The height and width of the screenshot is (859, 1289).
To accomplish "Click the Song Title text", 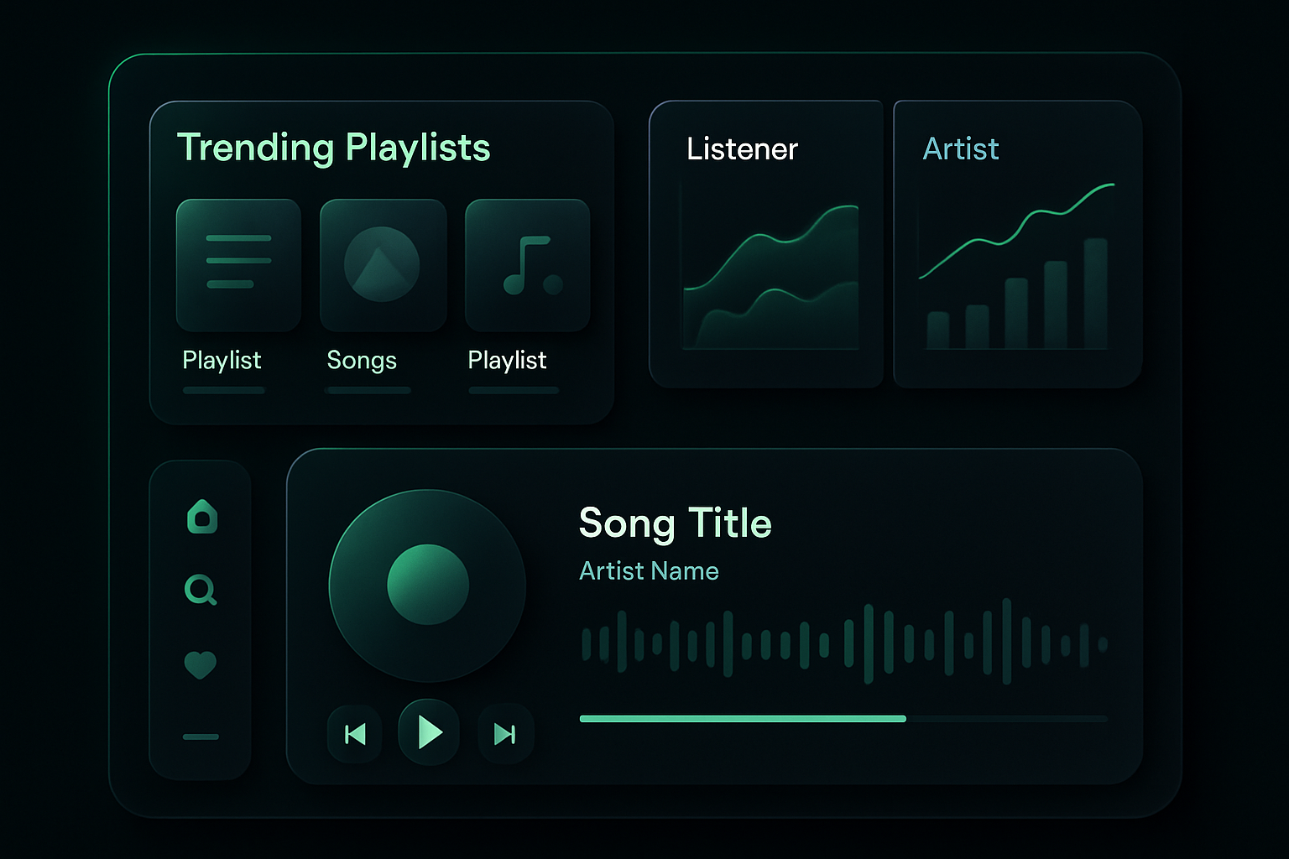I will tap(674, 523).
